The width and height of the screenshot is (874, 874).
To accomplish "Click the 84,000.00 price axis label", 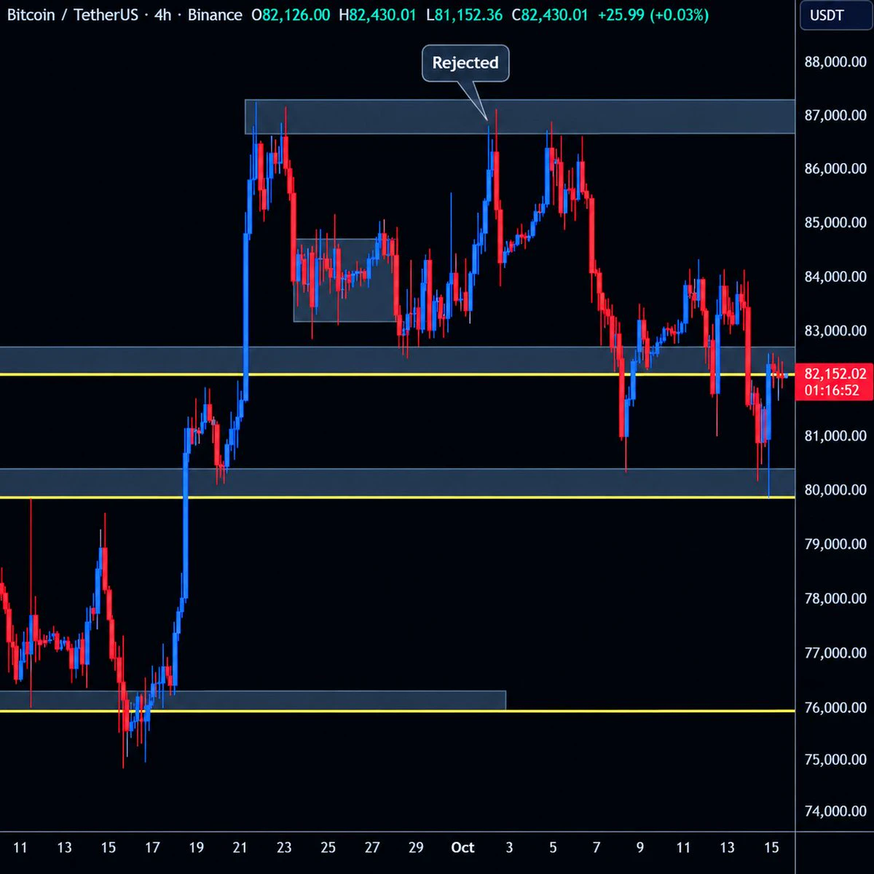I will coord(835,277).
